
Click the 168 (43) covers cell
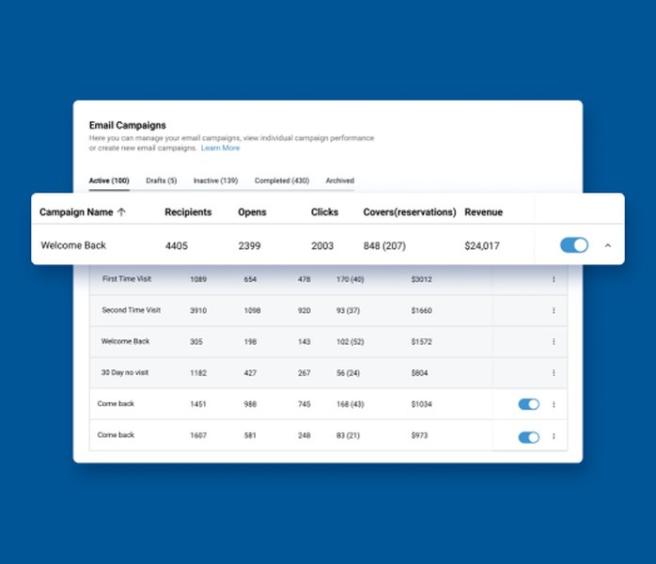pos(351,404)
